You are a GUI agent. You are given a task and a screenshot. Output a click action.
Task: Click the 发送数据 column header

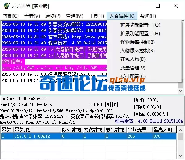click(94, 130)
